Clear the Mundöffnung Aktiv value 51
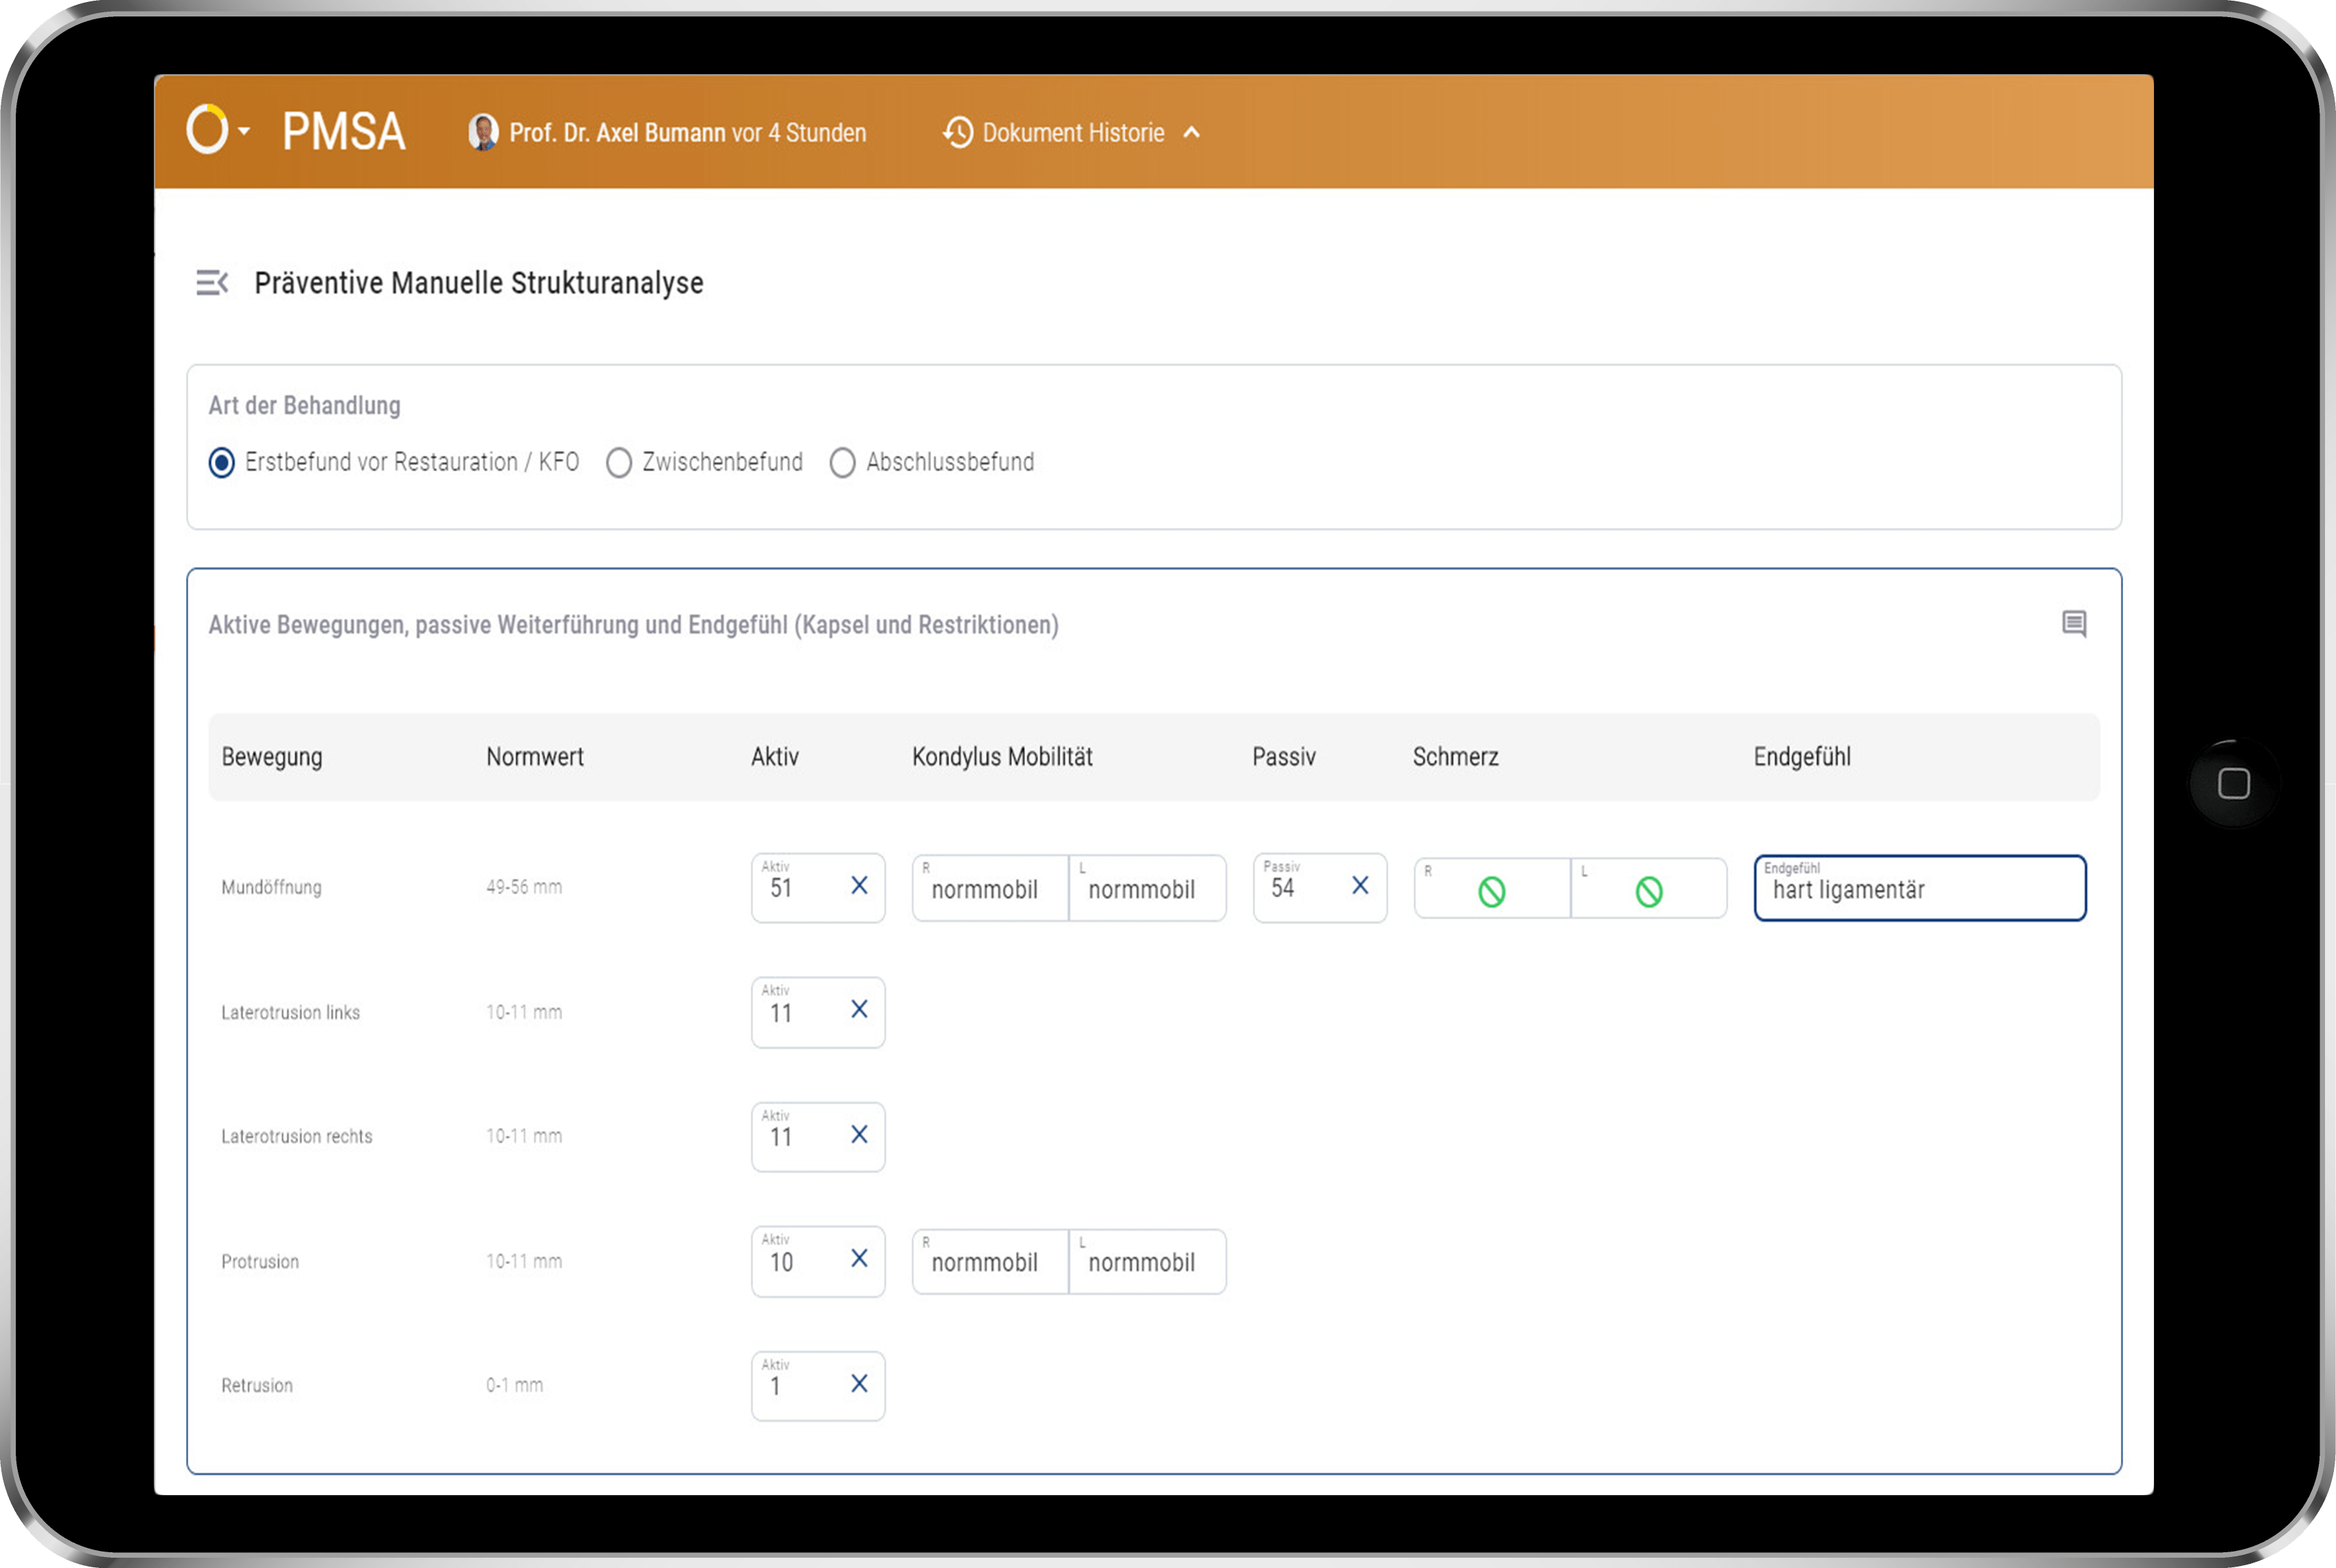The width and height of the screenshot is (2336, 1568). [x=859, y=886]
